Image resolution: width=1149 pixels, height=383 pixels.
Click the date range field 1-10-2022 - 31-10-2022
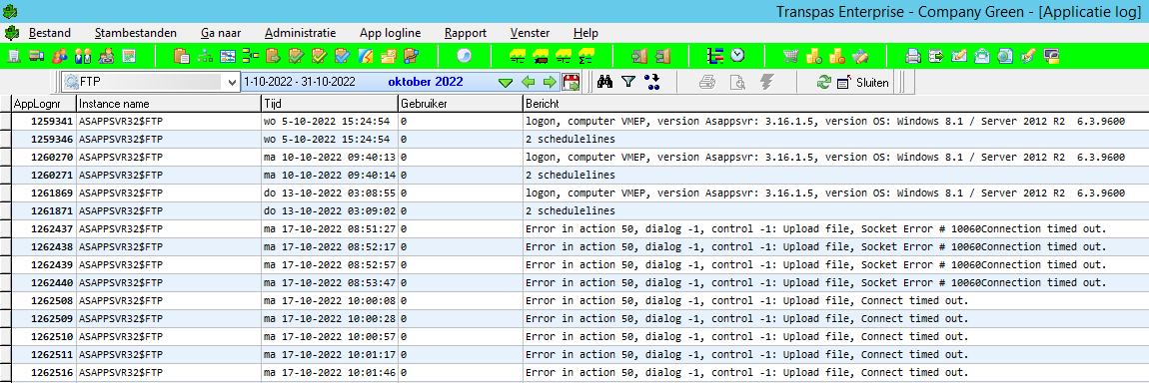coord(299,82)
